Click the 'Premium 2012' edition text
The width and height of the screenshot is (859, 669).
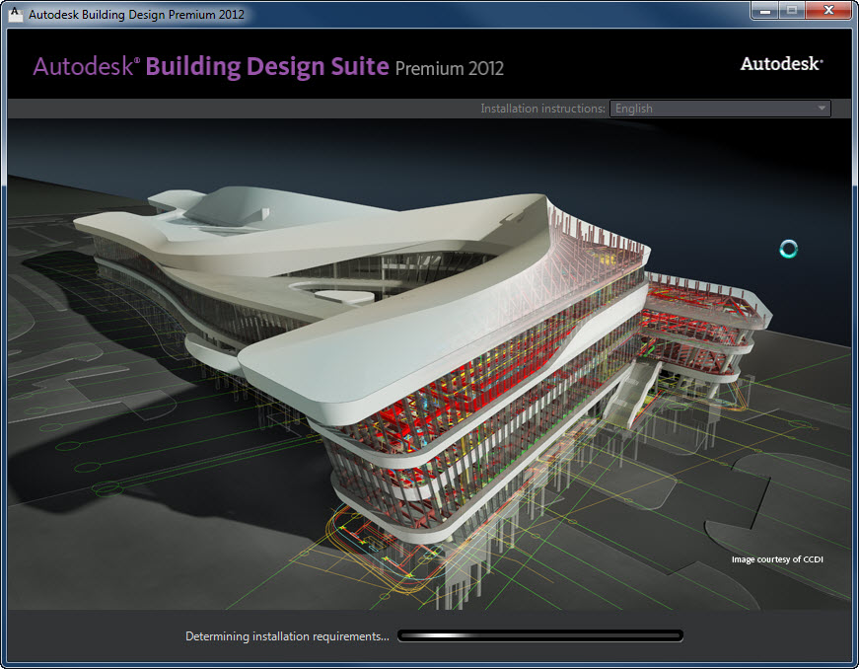click(x=450, y=69)
